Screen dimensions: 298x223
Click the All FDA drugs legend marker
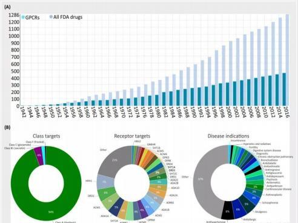tap(51, 17)
